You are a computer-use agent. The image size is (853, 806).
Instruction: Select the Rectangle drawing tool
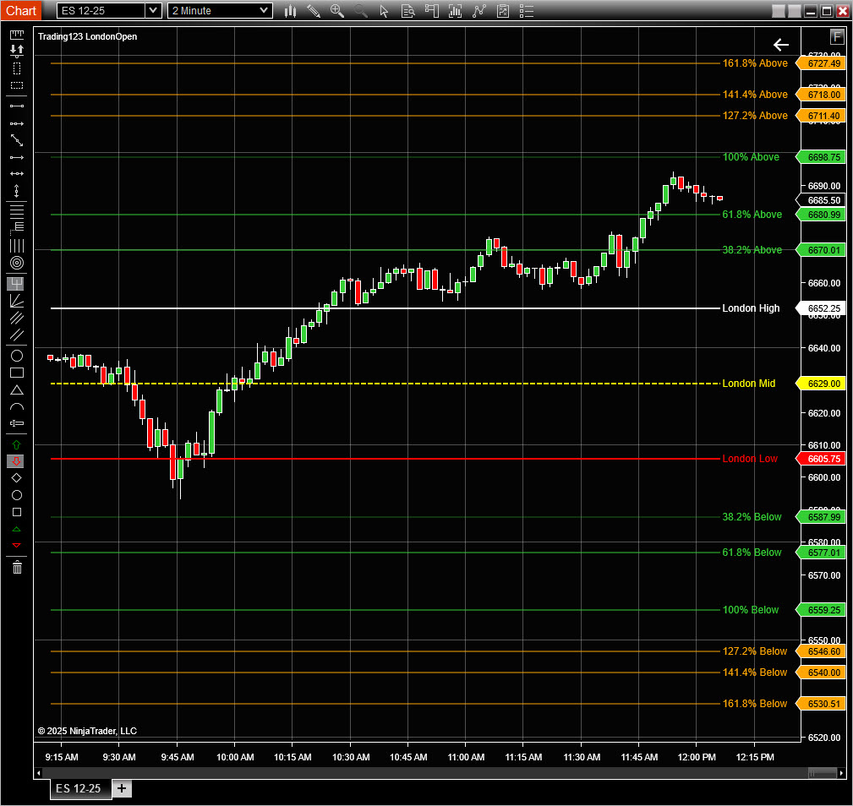(x=16, y=373)
